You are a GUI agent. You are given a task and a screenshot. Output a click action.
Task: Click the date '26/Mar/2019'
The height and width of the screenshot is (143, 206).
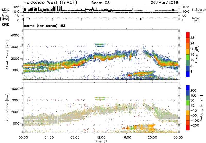(164, 2)
